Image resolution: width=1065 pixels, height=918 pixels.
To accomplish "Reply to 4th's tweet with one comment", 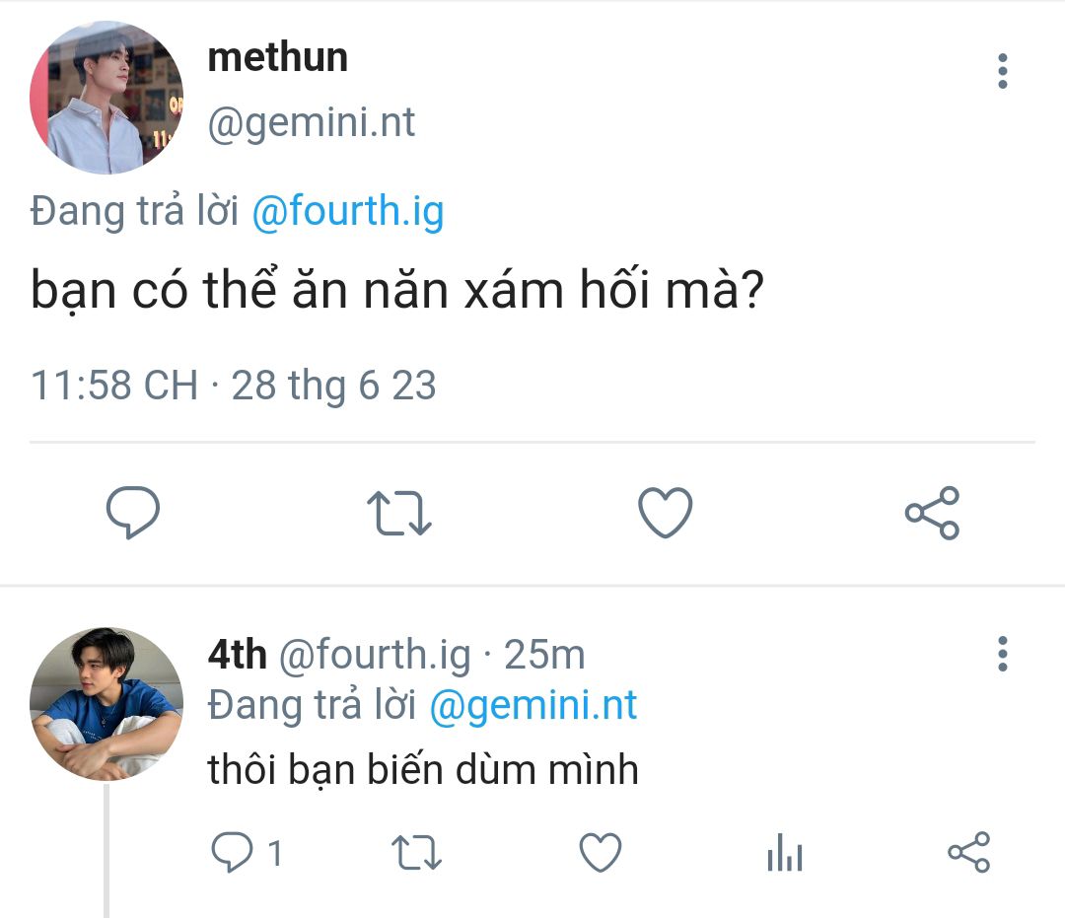I will 247,852.
